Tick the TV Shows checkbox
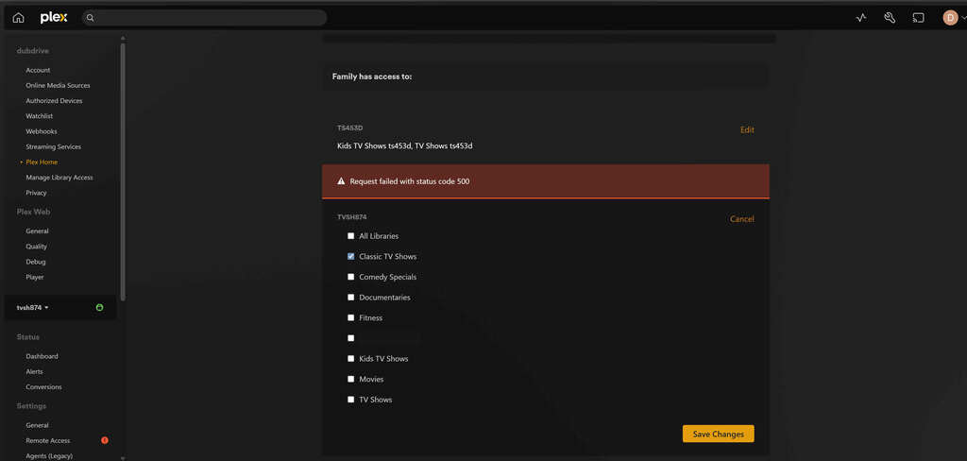Screen dimensions: 967x461 click(x=351, y=400)
